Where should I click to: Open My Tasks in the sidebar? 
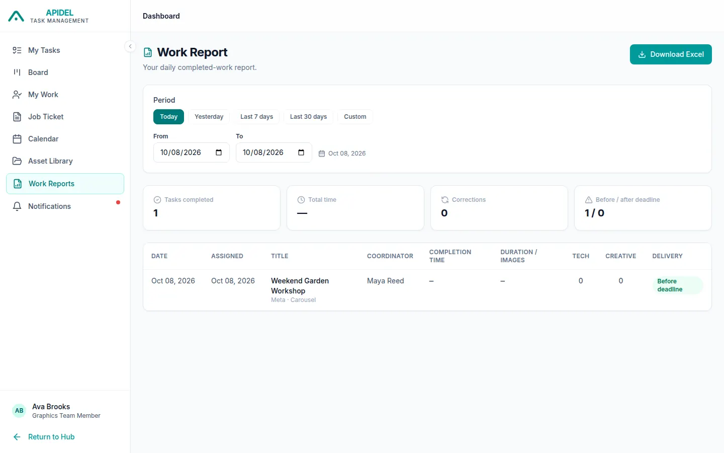(65, 50)
